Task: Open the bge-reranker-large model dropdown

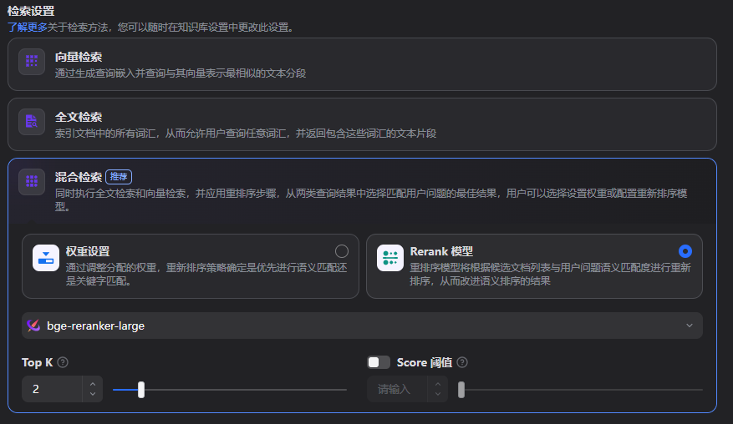Action: click(x=362, y=326)
